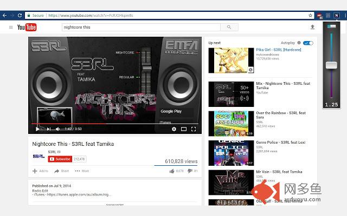Dislike the video with thumbs down
This screenshot has width=347, height=216.
[x=190, y=171]
